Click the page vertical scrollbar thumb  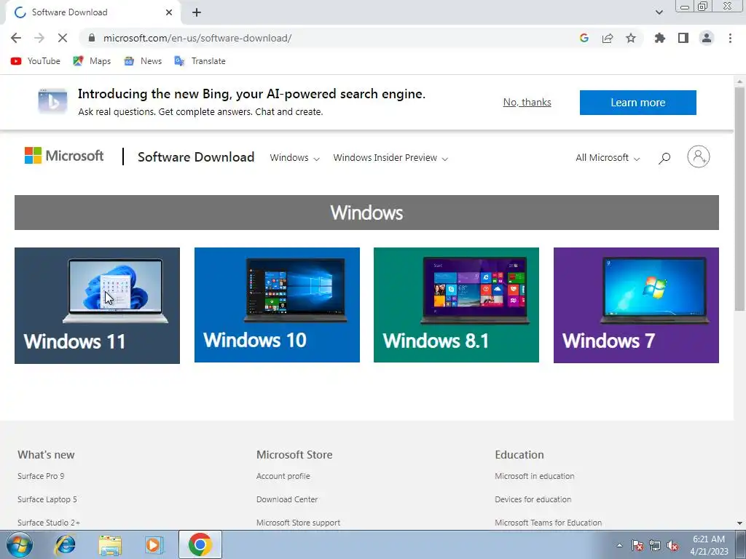739,199
